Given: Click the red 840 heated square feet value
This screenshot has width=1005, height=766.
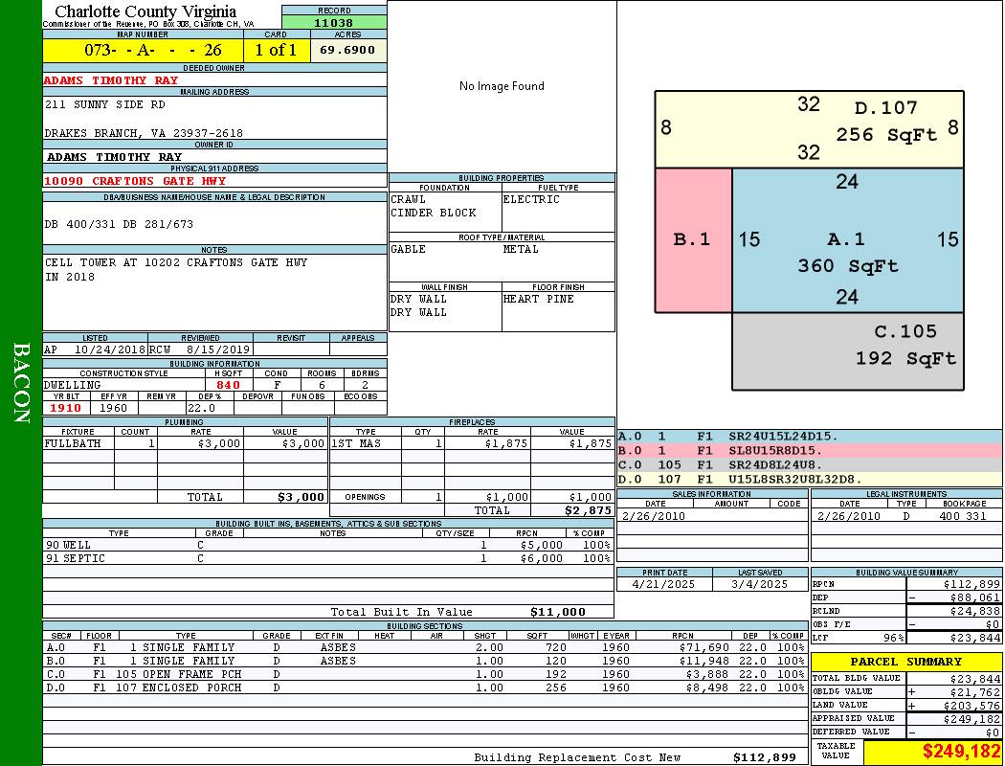Looking at the screenshot, I should (228, 385).
